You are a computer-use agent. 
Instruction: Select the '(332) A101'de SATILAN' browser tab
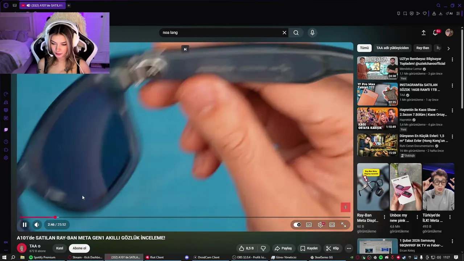tap(42, 5)
